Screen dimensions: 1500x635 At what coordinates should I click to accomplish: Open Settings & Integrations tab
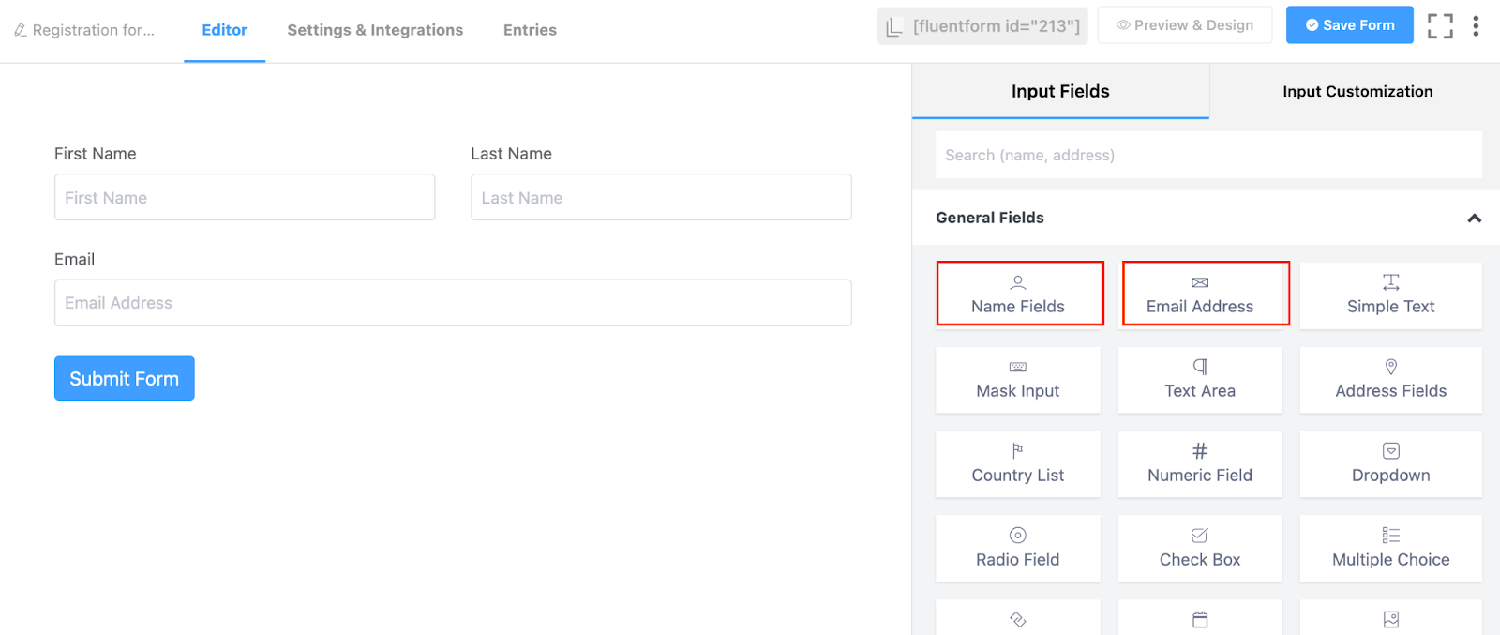point(375,30)
